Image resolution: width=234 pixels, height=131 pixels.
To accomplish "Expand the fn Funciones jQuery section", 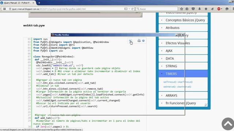I will point(183,103).
